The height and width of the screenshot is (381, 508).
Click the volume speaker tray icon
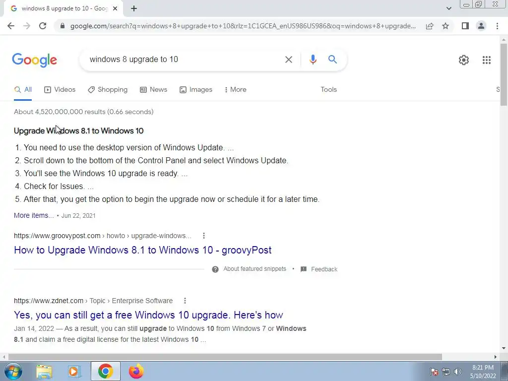pyautogui.click(x=458, y=372)
